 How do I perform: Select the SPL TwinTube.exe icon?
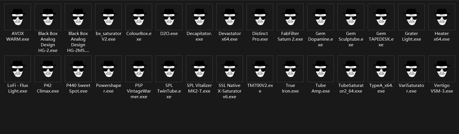point(169,69)
